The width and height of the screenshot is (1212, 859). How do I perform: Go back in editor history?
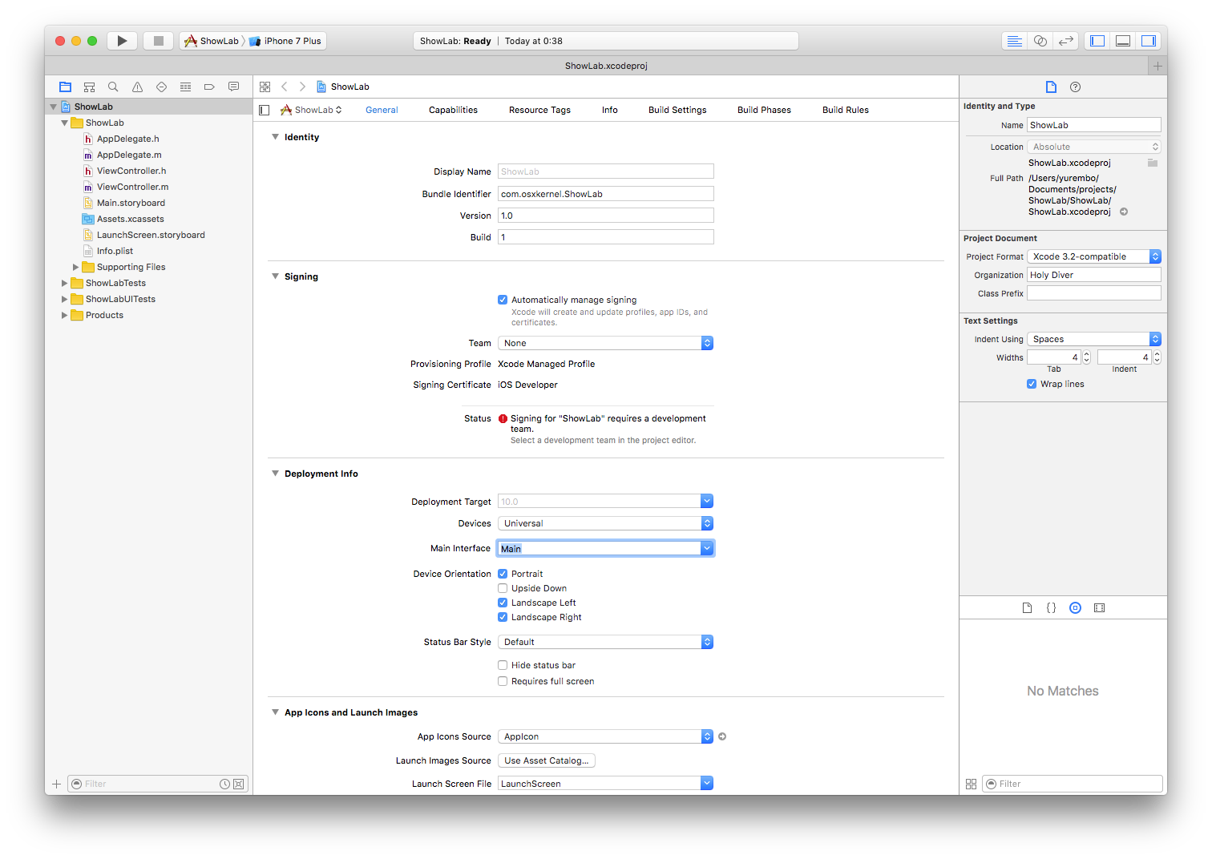click(285, 87)
